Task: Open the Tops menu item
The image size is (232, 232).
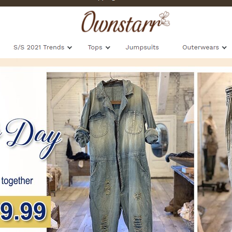Action: 95,48
